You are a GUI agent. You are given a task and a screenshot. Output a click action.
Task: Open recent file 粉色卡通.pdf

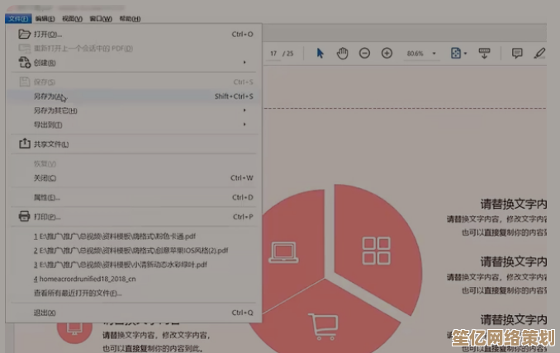pyautogui.click(x=114, y=236)
